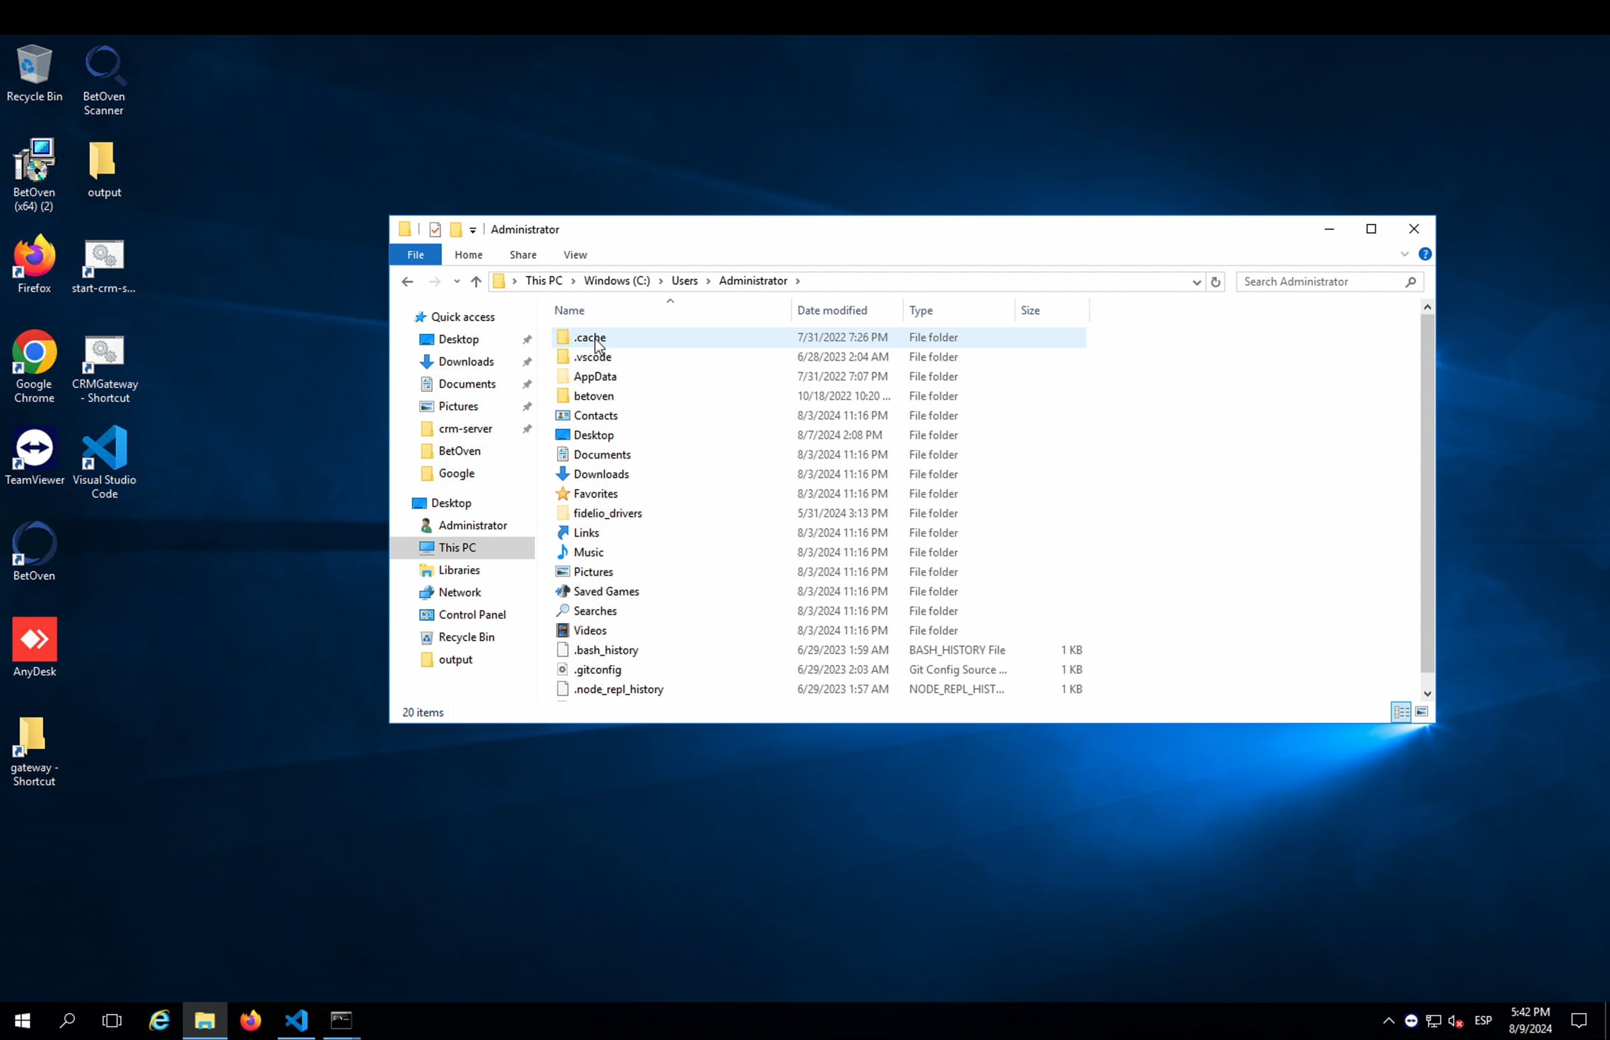Click Users in the address breadcrumb

(x=684, y=281)
